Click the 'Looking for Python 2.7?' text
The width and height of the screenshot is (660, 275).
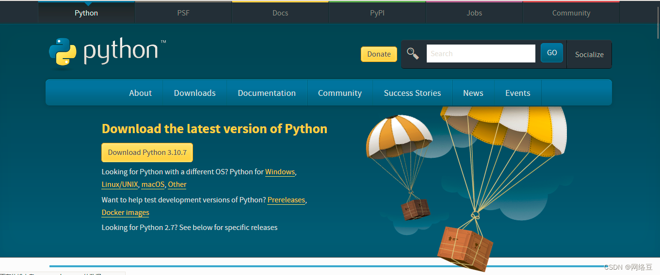pyautogui.click(x=190, y=227)
